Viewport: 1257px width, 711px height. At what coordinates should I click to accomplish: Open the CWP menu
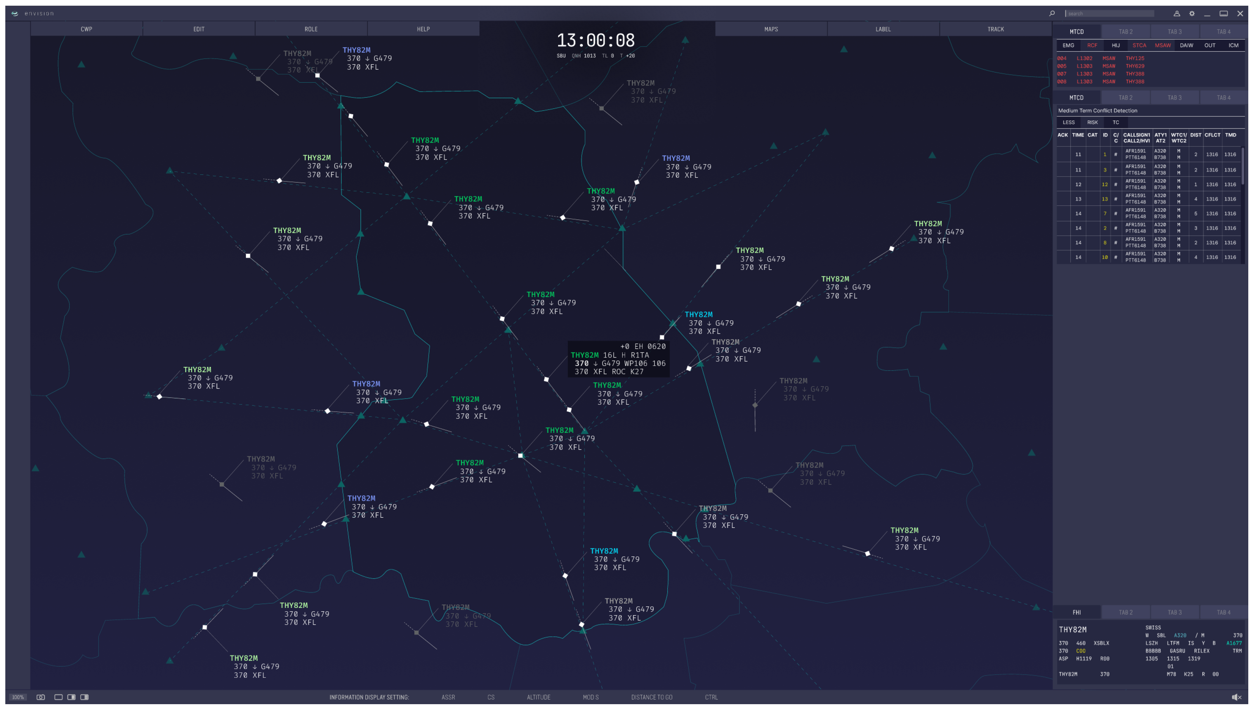pos(87,29)
